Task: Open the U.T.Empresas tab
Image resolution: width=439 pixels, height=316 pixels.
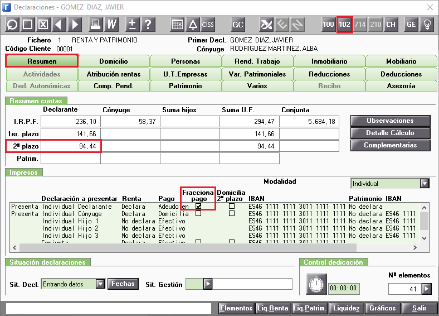Action: pyautogui.click(x=186, y=74)
